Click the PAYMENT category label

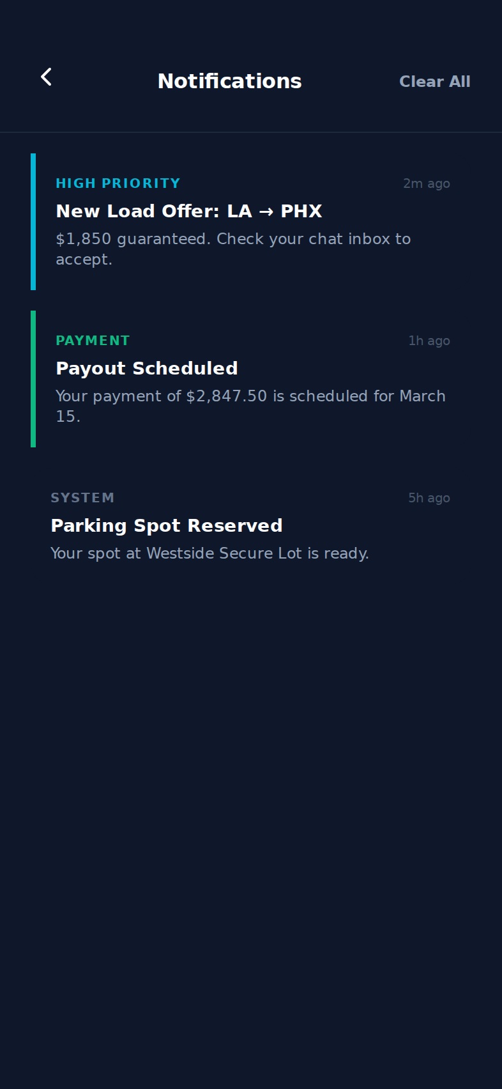[93, 340]
